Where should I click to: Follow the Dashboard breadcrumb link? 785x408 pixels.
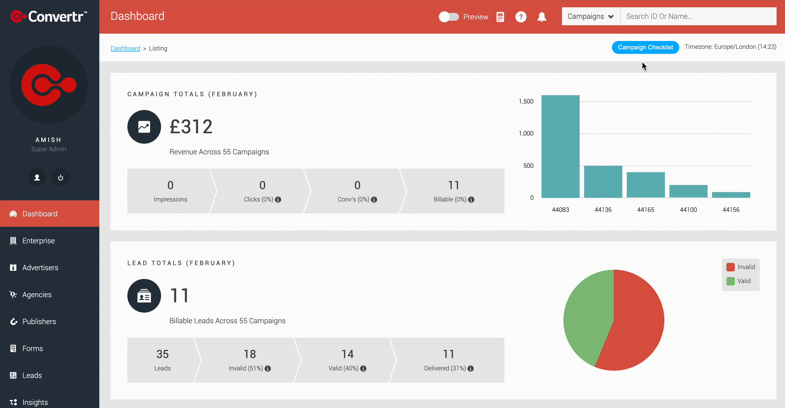pyautogui.click(x=125, y=49)
